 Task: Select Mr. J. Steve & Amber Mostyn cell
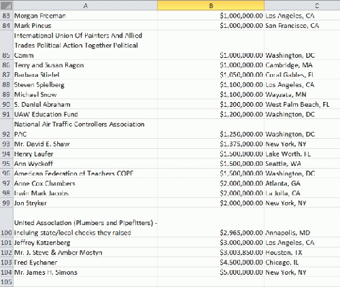tap(86, 252)
